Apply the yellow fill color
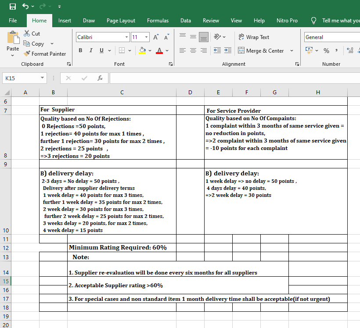The height and width of the screenshot is (328, 360). pyautogui.click(x=142, y=51)
